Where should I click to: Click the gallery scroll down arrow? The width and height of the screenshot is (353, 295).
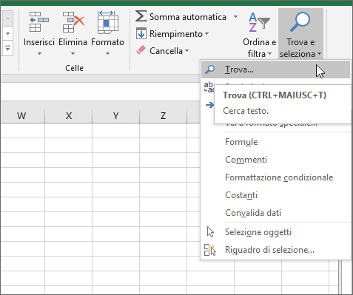(x=8, y=34)
